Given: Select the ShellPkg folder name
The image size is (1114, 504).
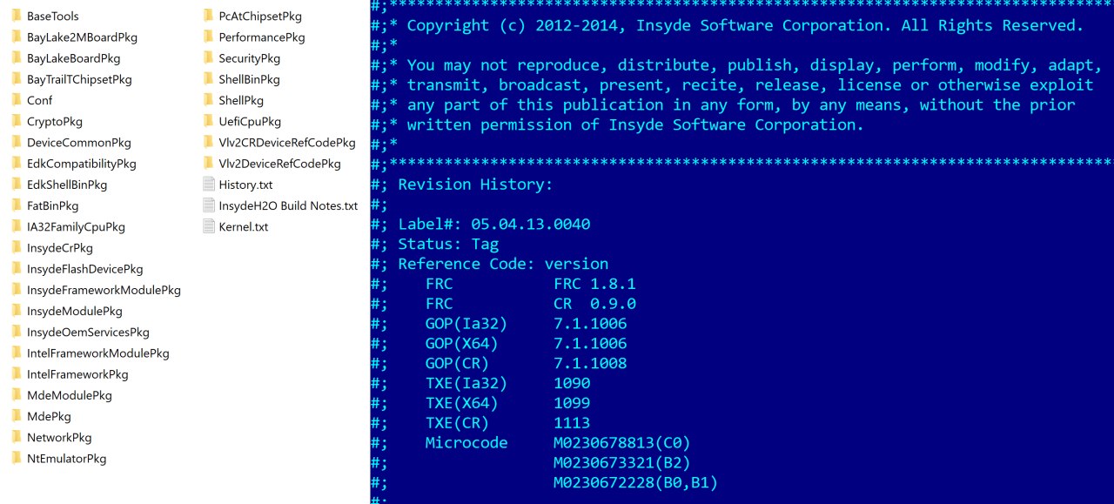Looking at the screenshot, I should tap(241, 100).
